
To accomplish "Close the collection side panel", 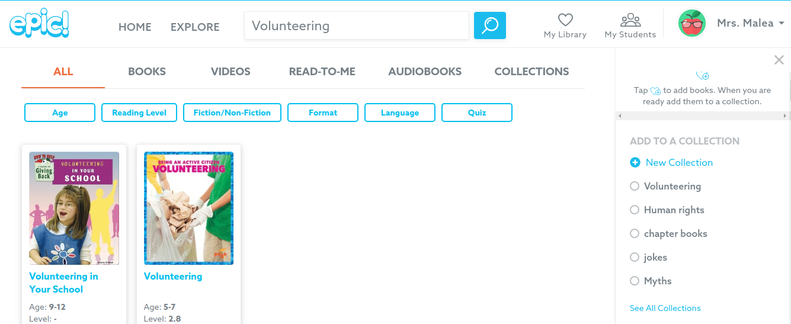I will point(779,60).
